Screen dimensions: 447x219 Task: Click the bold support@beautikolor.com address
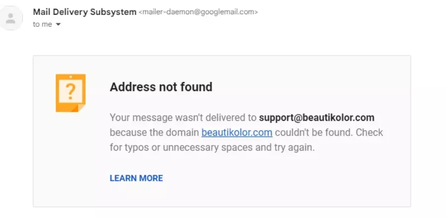tap(316, 118)
